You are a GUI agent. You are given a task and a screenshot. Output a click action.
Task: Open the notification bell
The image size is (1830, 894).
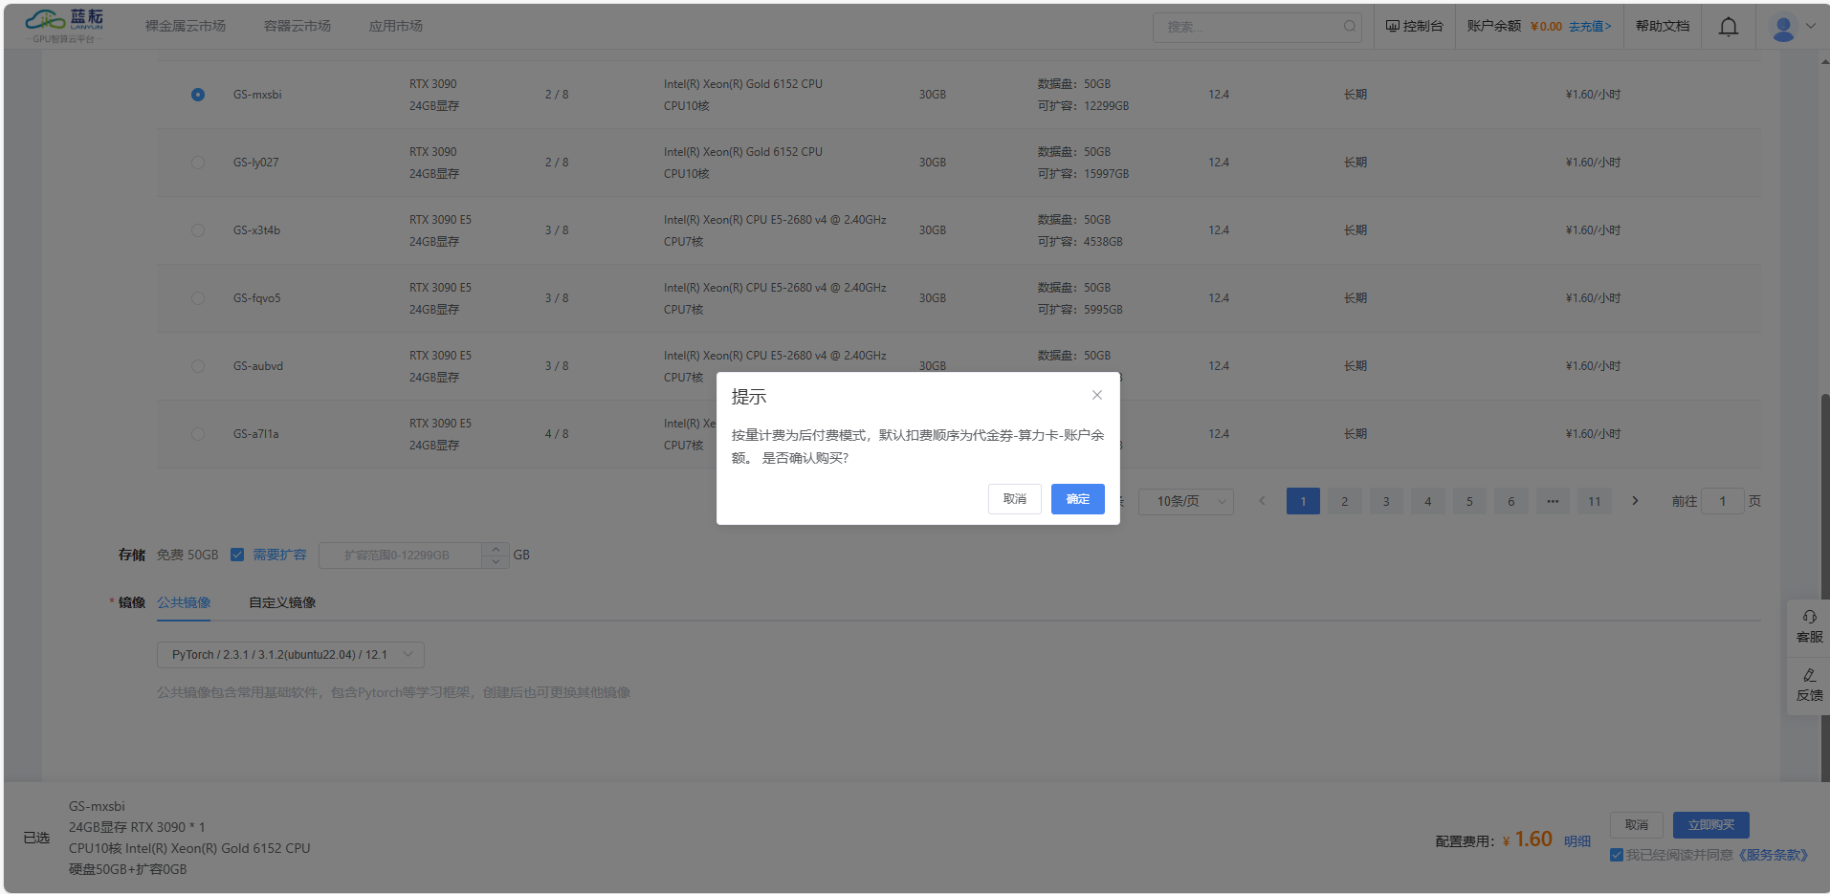click(x=1729, y=27)
